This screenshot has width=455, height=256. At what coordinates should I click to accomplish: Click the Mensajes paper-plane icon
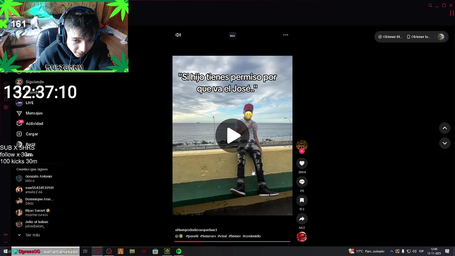pyautogui.click(x=19, y=113)
